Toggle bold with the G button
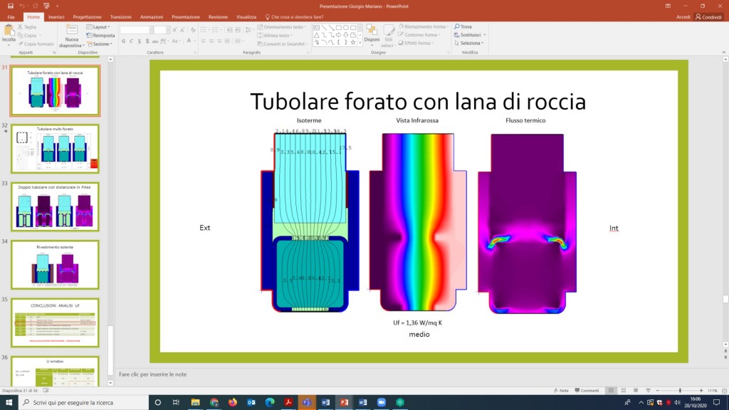Image resolution: width=729 pixels, height=410 pixels. point(123,41)
